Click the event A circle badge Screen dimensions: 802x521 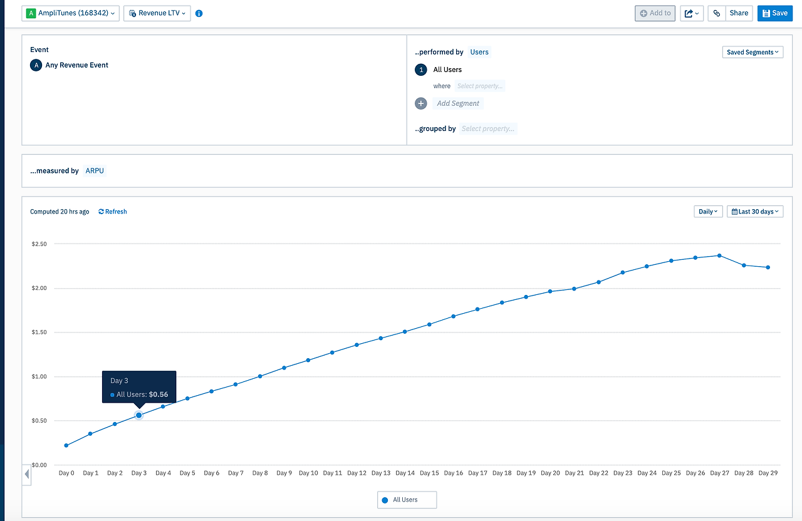pyautogui.click(x=36, y=65)
